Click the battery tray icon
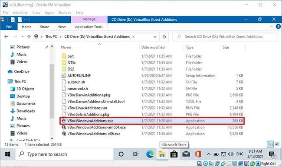Image resolution: width=282 pixels, height=167 pixels. 216,154
